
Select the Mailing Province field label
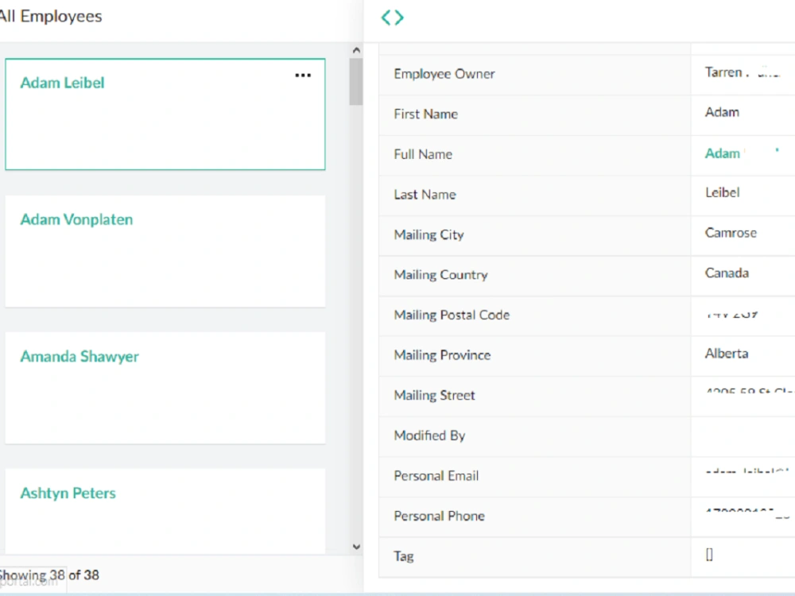pos(442,354)
